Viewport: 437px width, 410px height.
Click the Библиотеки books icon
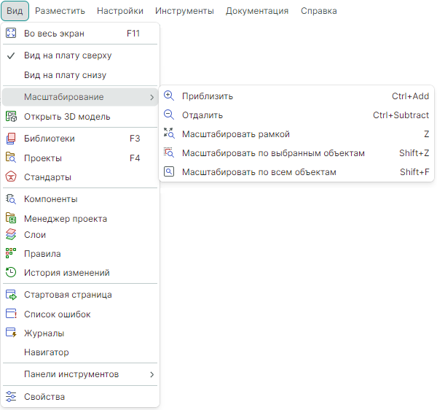pos(11,139)
